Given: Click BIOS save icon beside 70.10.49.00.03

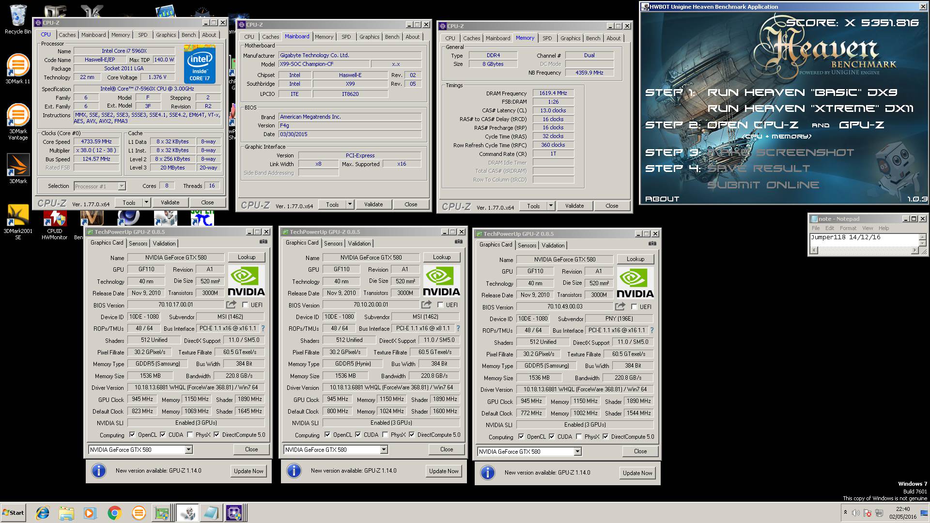Looking at the screenshot, I should coord(620,307).
